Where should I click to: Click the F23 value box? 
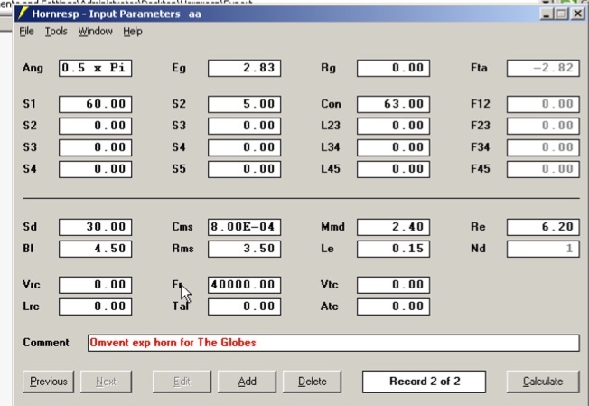543,126
